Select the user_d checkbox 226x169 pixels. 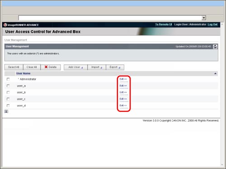click(8, 105)
